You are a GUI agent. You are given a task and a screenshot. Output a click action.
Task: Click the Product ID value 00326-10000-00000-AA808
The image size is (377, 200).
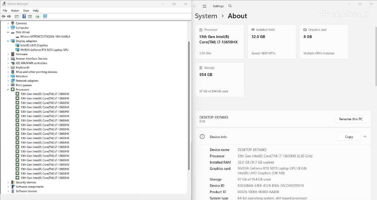[x=258, y=192]
